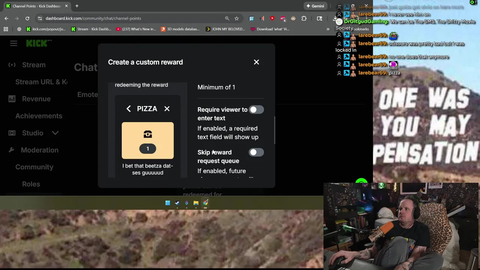This screenshot has height=270, width=480.
Task: Click the orange PIZZA reward card
Action: click(148, 140)
